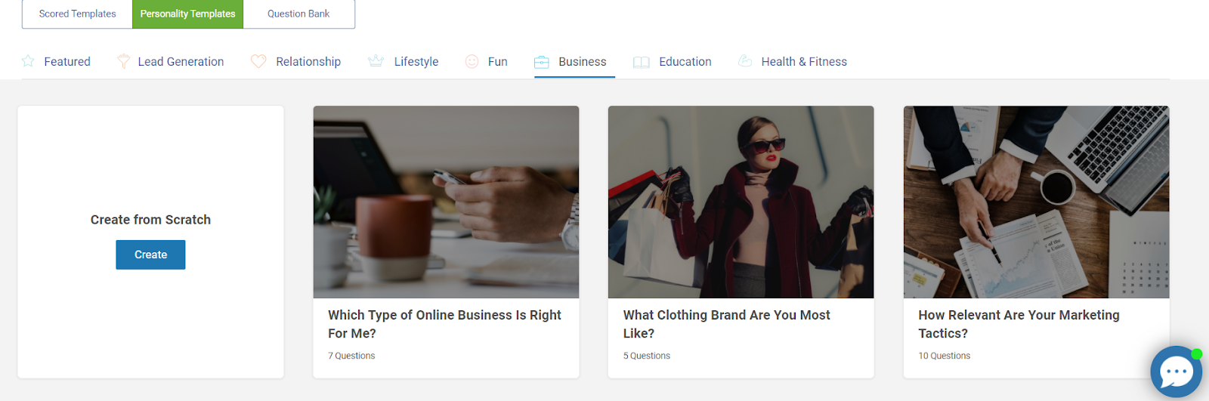Switch to the Scored Templates tab
The width and height of the screenshot is (1209, 401).
tap(77, 14)
